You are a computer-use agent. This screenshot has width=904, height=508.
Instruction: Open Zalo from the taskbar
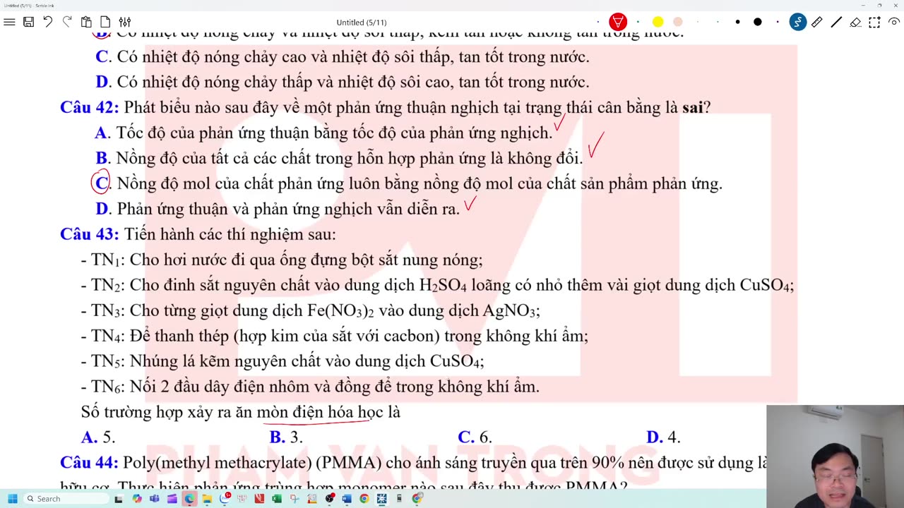tap(225, 499)
